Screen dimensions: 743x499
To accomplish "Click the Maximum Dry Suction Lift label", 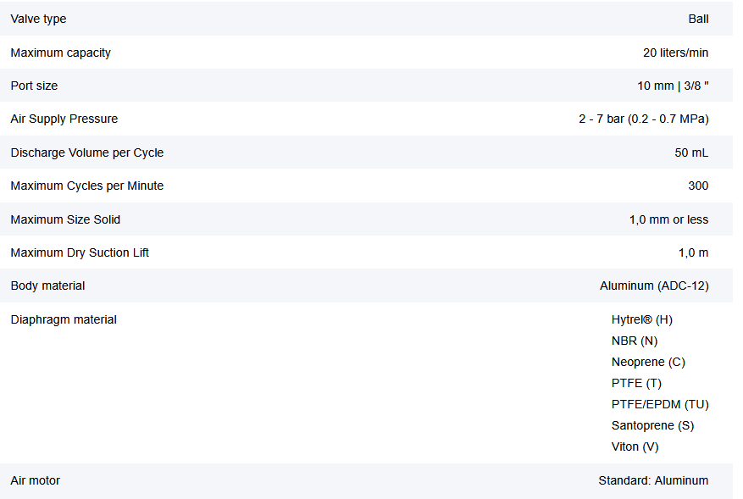I will (x=80, y=252).
